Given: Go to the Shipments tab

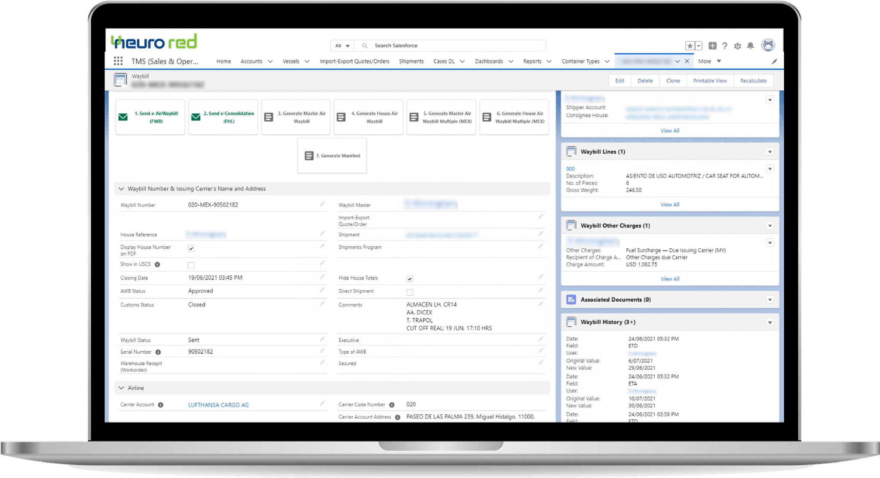Looking at the screenshot, I should tap(411, 61).
